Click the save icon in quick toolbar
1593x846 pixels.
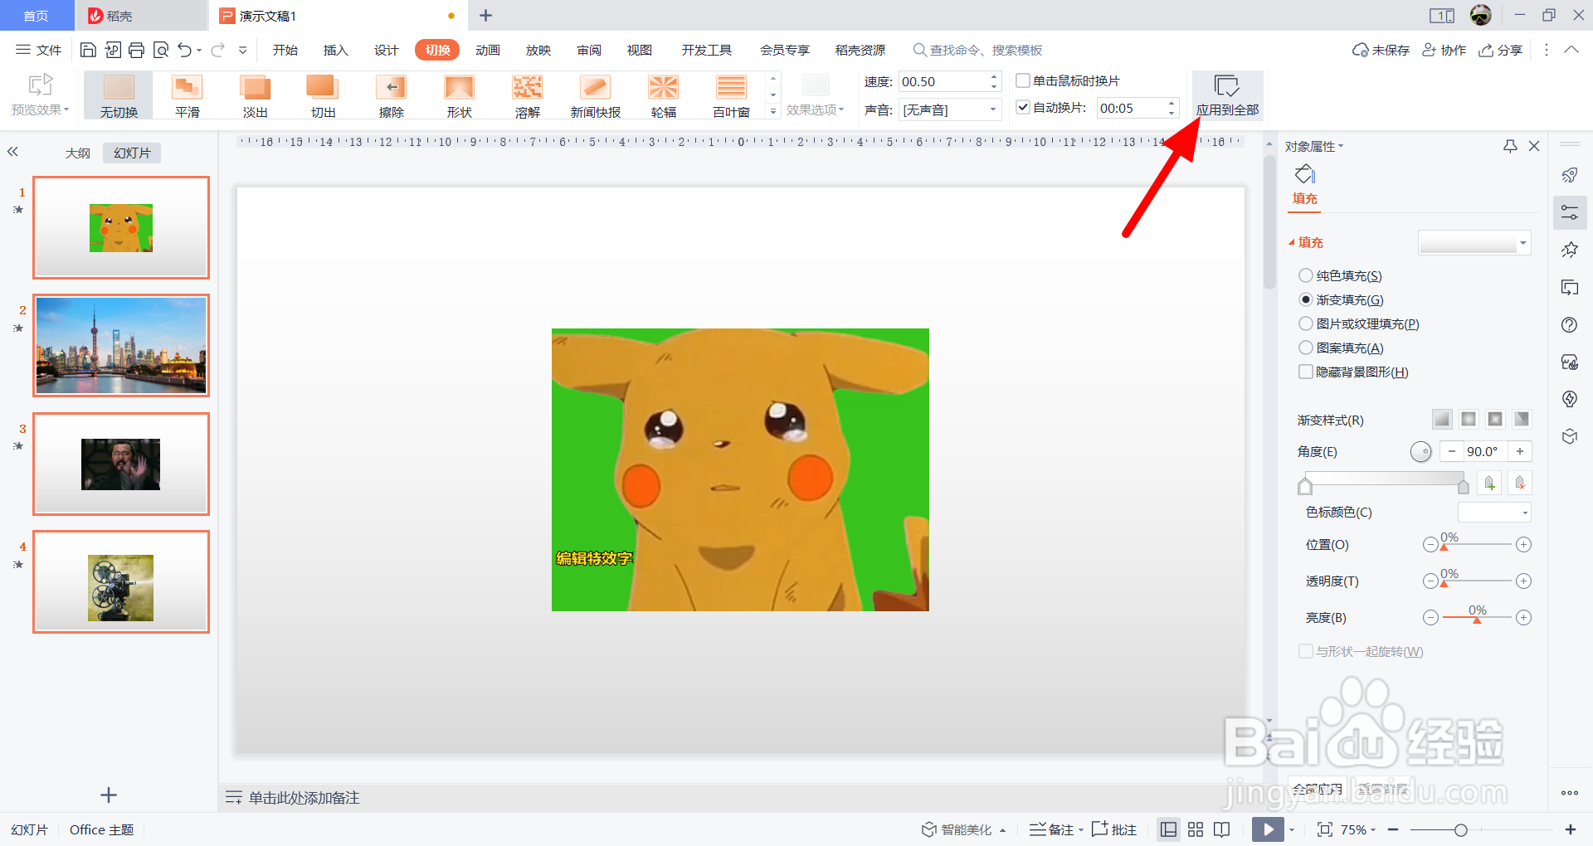[x=88, y=50]
